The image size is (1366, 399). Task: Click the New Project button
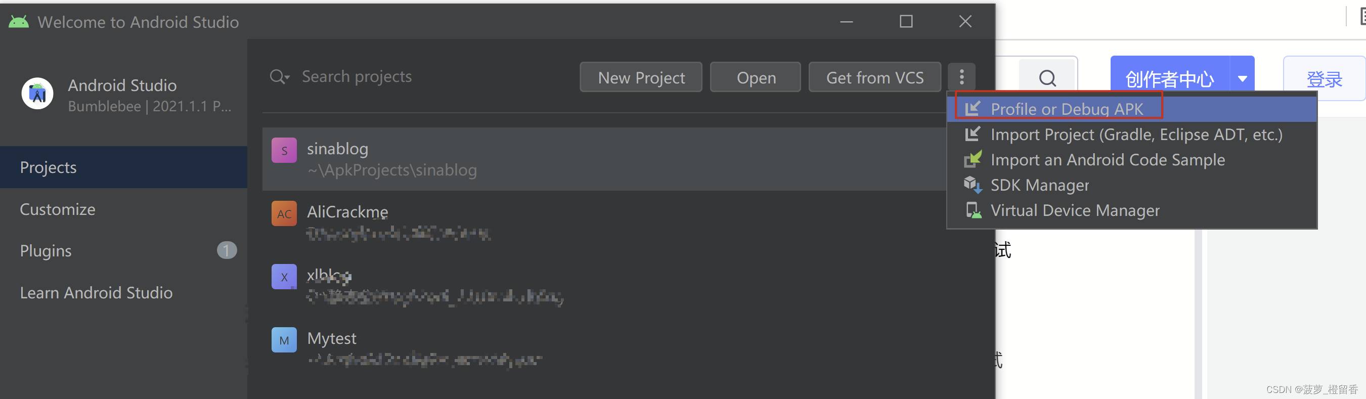click(641, 77)
